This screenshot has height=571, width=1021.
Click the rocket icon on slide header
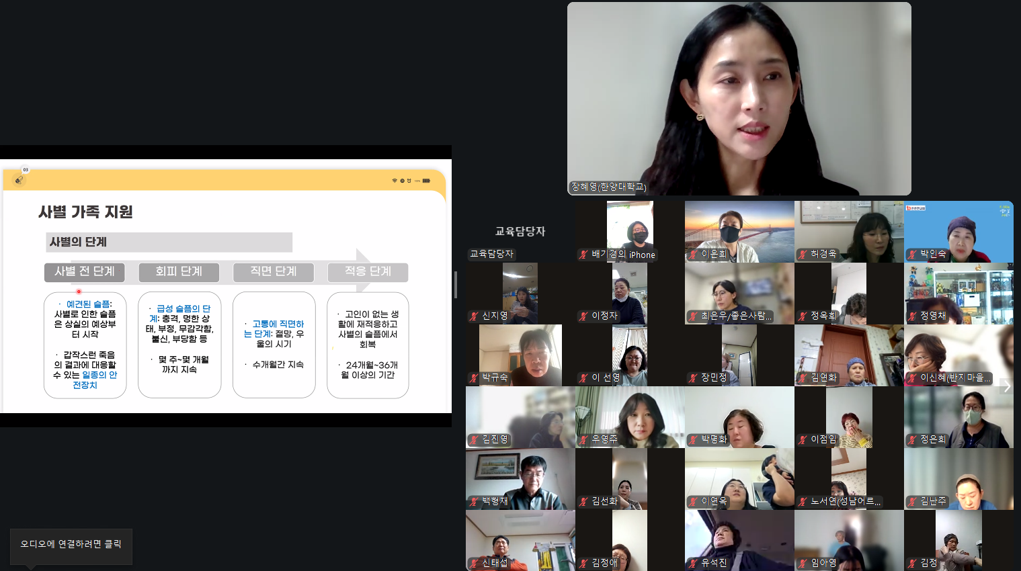[19, 180]
